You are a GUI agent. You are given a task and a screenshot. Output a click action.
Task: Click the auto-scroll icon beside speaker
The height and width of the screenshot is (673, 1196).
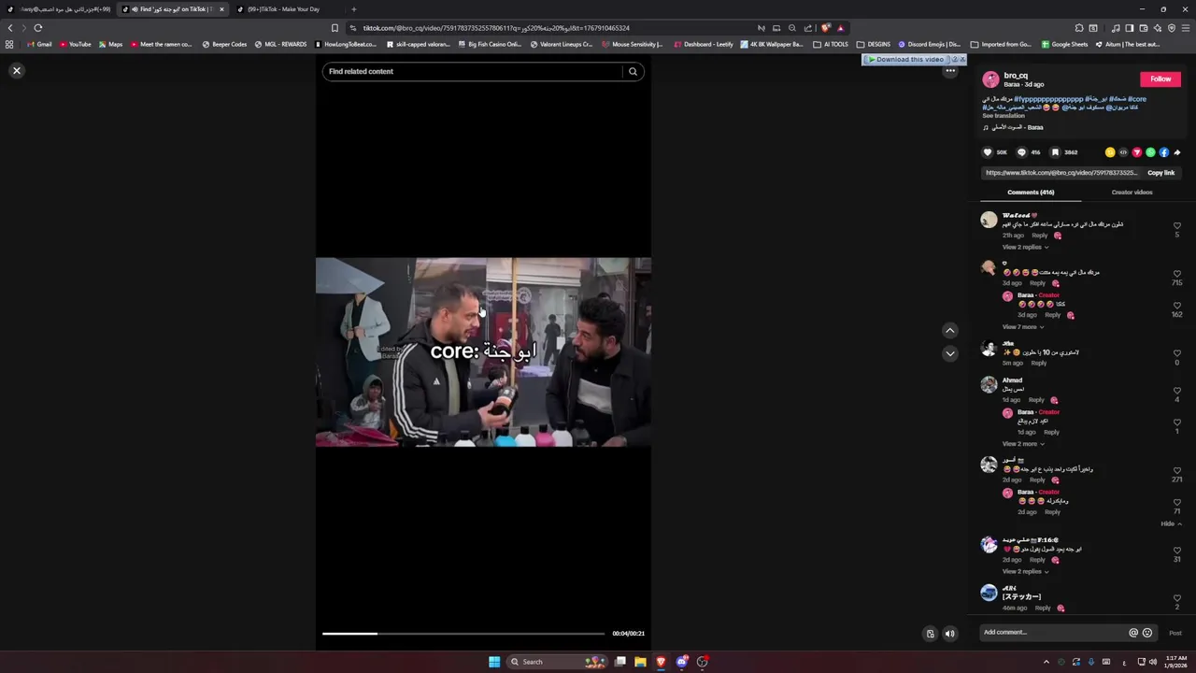[x=930, y=634]
